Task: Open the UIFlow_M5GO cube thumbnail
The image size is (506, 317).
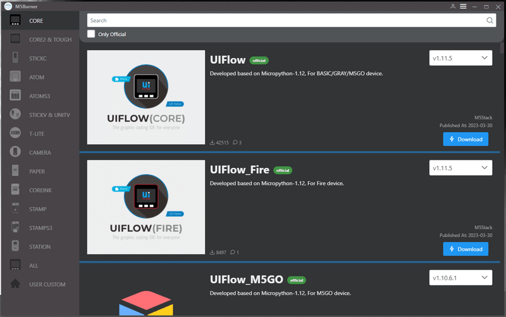Action: click(x=146, y=303)
